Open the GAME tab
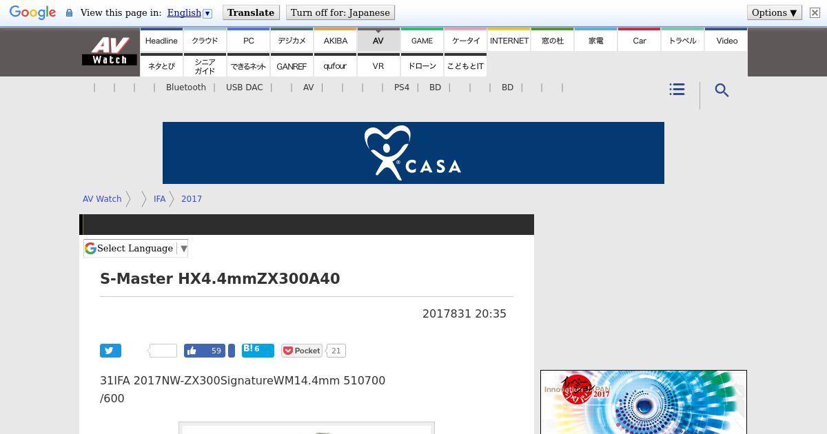 pos(422,41)
